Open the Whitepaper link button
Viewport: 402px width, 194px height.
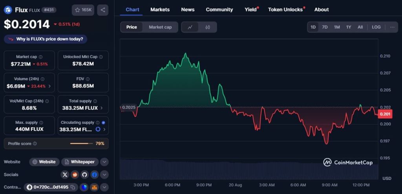(80, 162)
